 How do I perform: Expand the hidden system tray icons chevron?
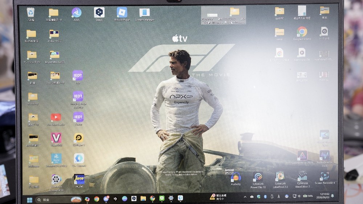(x=245, y=197)
